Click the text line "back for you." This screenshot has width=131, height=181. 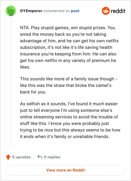(33, 92)
